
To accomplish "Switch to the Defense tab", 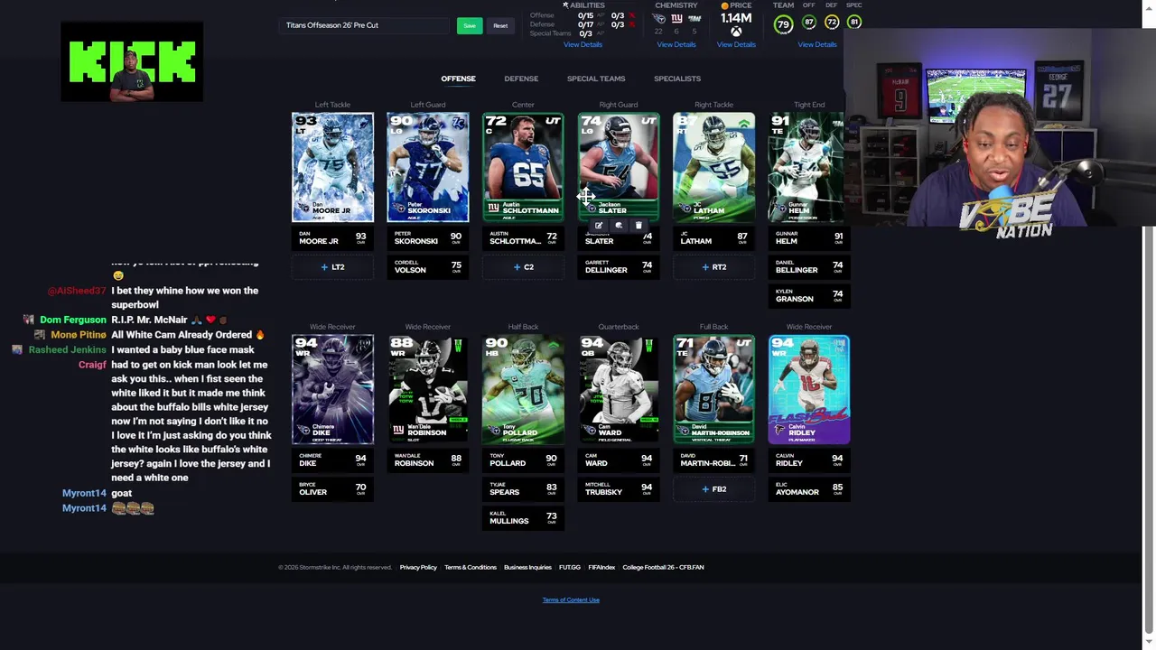I will [x=521, y=79].
